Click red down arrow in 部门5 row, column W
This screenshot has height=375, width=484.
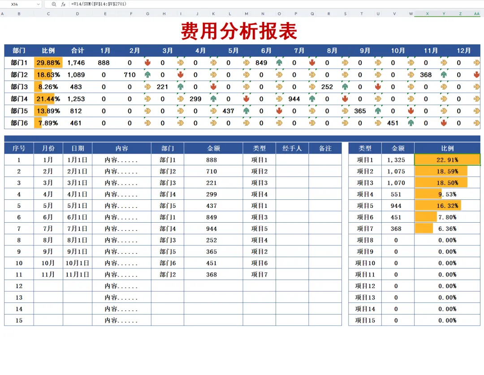pos(411,111)
